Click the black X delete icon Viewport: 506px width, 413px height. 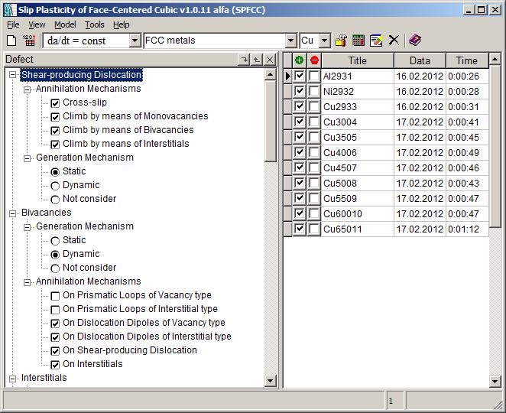click(x=394, y=41)
